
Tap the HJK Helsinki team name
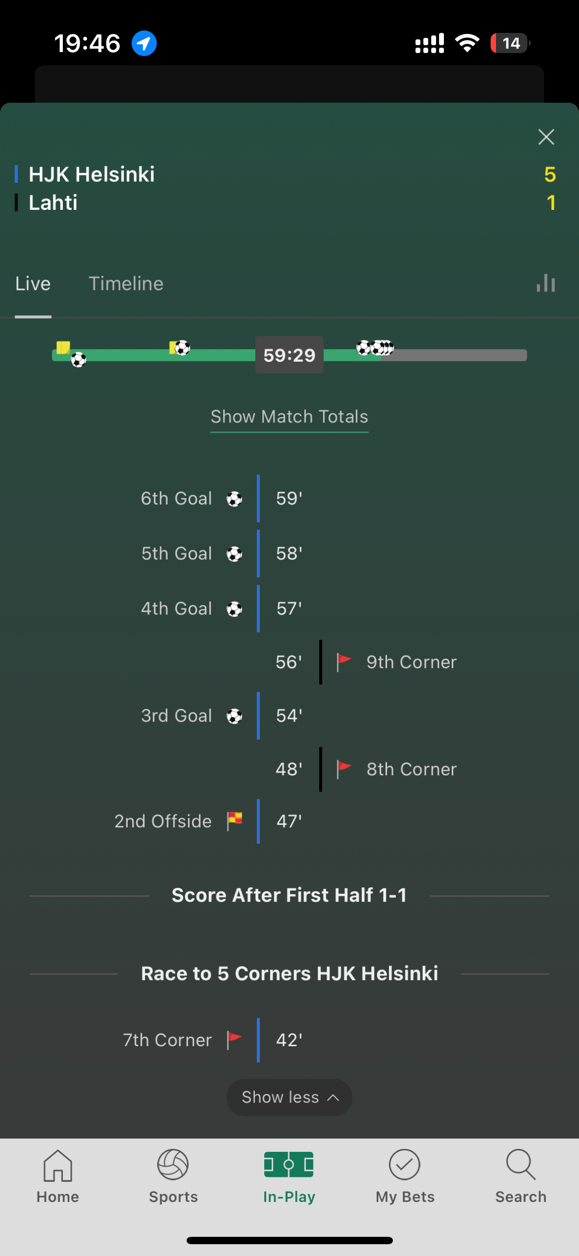point(91,174)
